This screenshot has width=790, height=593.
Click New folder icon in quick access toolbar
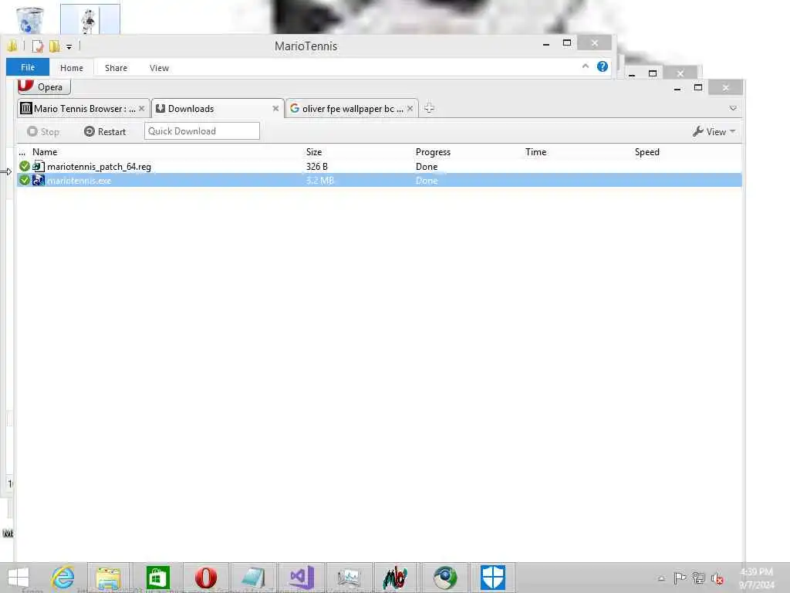55,46
